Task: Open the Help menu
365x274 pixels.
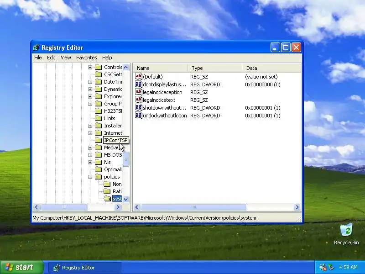Action: (107, 58)
